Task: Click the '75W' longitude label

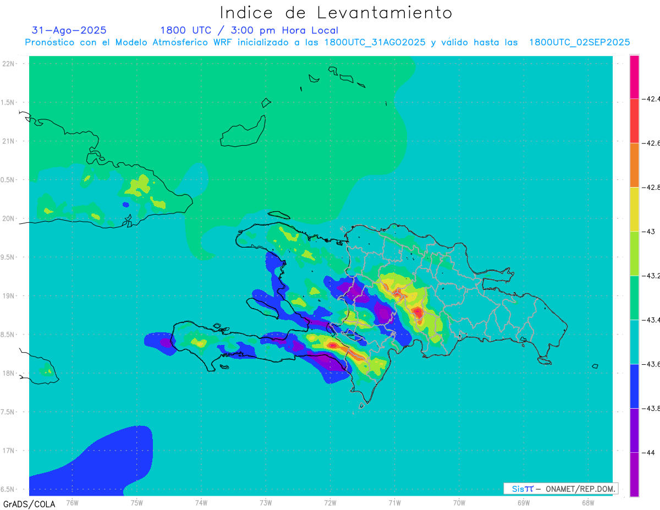Action: point(137,502)
